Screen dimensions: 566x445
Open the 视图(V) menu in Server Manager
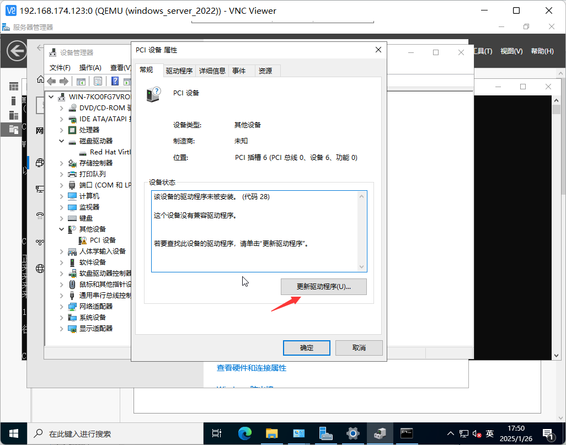[x=511, y=51]
